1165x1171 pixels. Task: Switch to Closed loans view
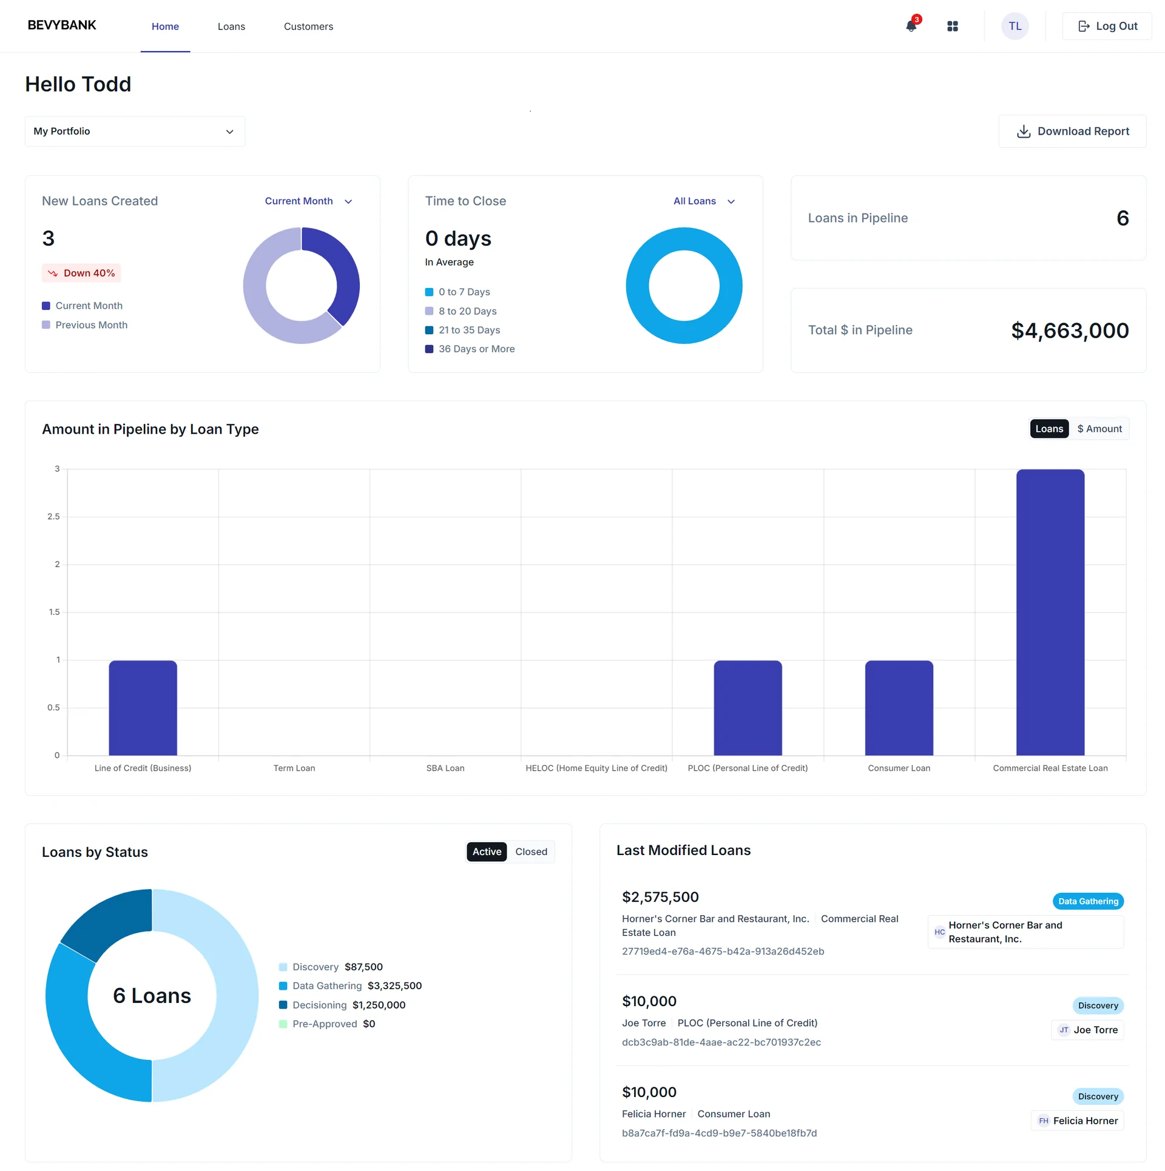point(531,851)
